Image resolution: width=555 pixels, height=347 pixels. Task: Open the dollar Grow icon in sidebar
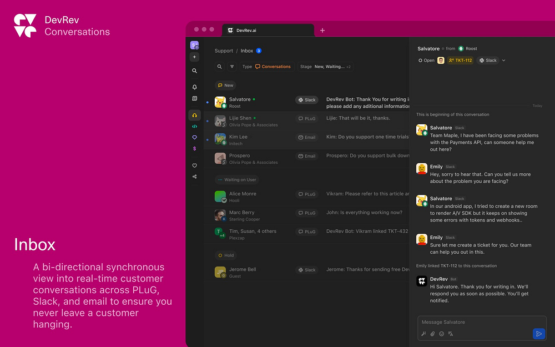point(194,148)
